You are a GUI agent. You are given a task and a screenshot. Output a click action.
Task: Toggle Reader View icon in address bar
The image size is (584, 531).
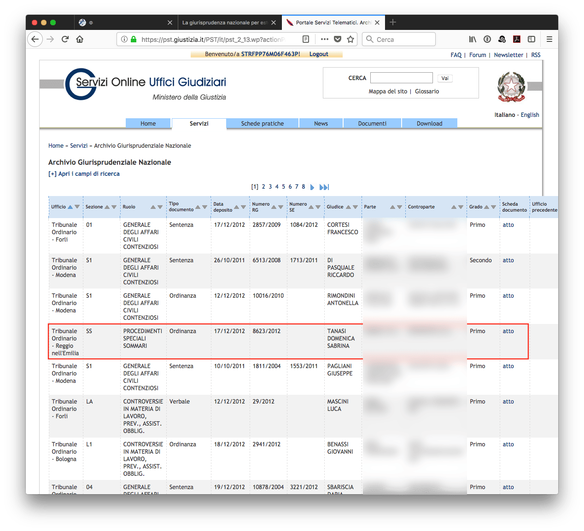pyautogui.click(x=306, y=39)
